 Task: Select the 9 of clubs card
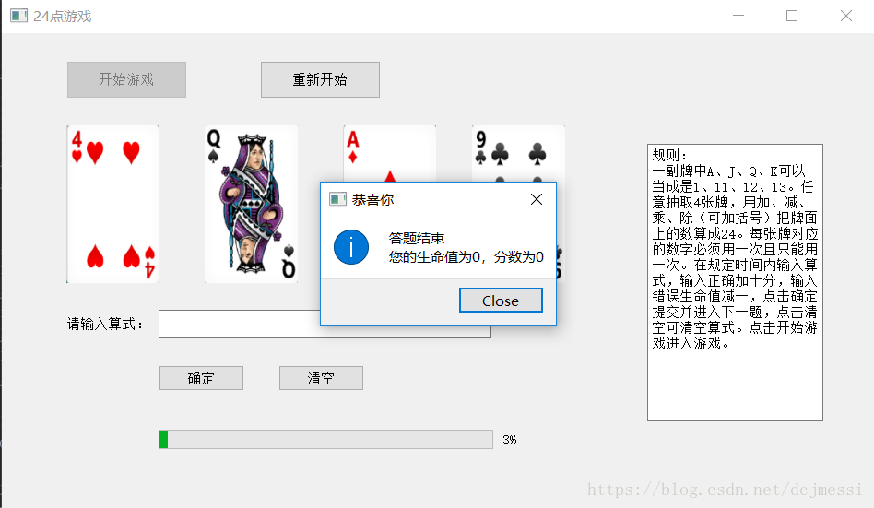pyautogui.click(x=518, y=153)
